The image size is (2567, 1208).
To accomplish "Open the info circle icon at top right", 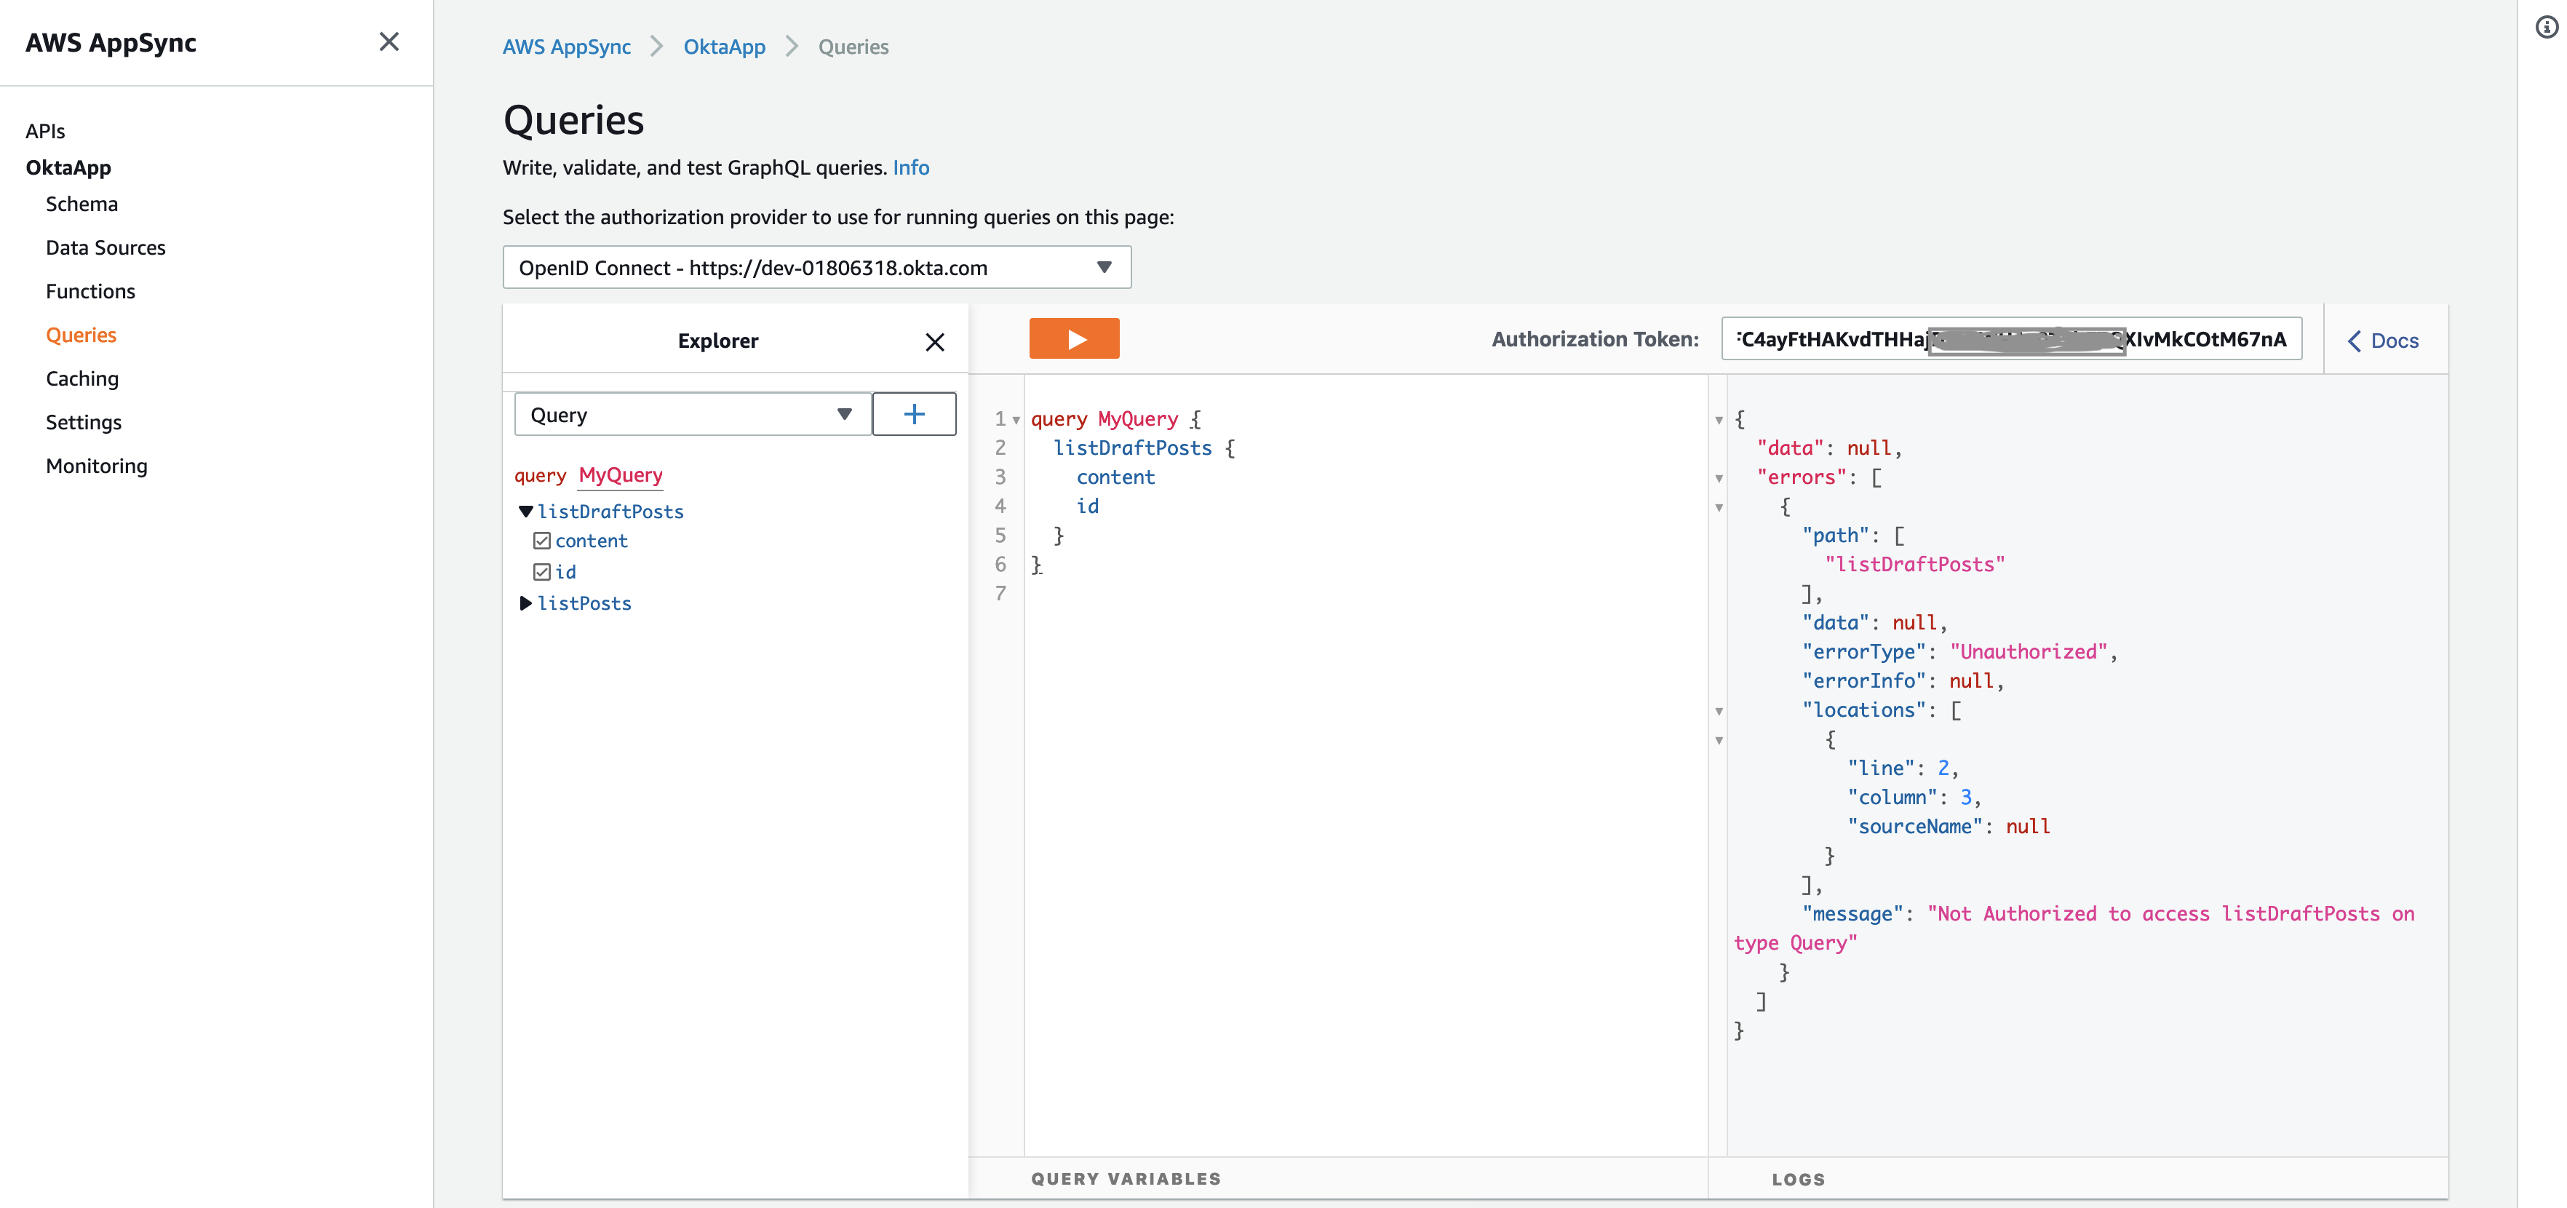I will [x=2546, y=28].
